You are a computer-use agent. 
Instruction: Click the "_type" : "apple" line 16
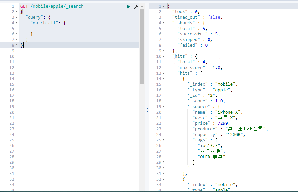point(210,90)
